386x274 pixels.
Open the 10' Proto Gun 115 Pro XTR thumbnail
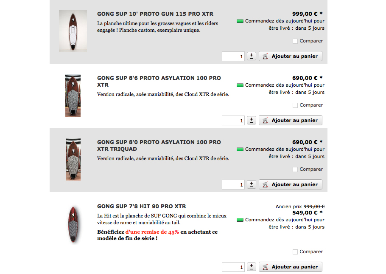tap(73, 31)
